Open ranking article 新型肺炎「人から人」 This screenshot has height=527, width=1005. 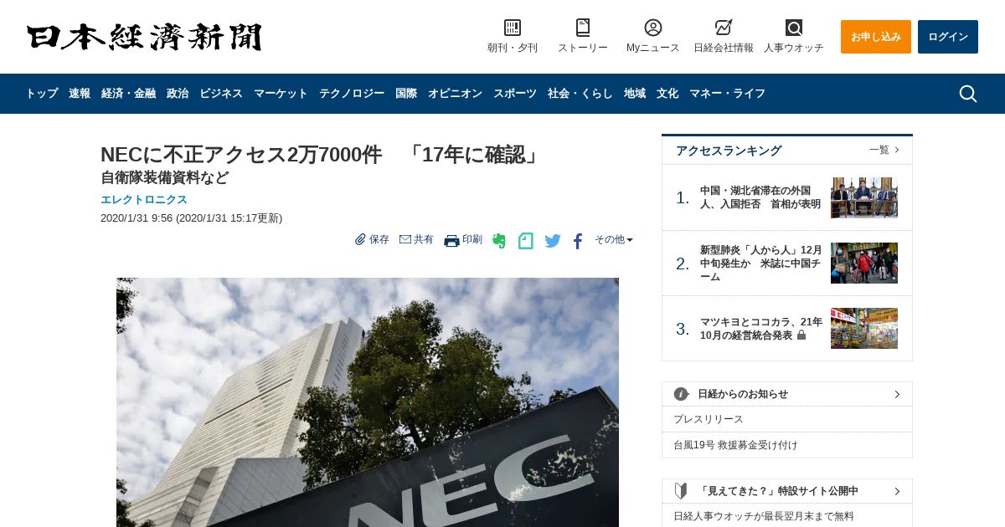[x=761, y=263]
